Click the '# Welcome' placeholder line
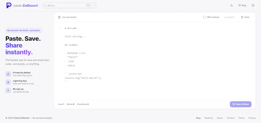 (x=70, y=28)
